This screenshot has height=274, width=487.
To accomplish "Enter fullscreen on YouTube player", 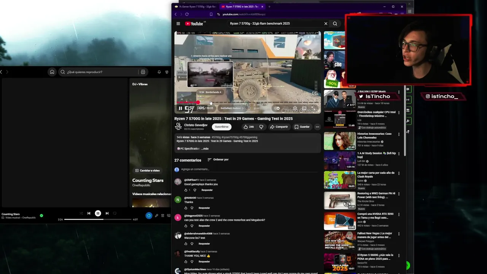I will coord(313,108).
